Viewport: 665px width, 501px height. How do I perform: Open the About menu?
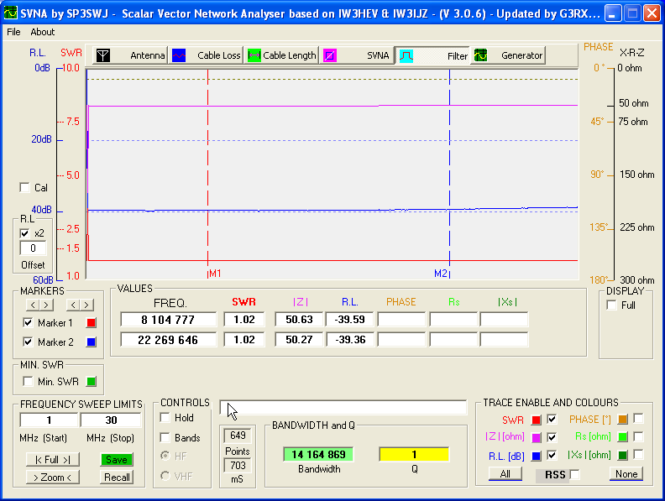42,32
